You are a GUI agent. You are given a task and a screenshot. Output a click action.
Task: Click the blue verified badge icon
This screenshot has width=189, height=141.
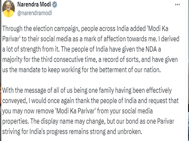pos(54,5)
